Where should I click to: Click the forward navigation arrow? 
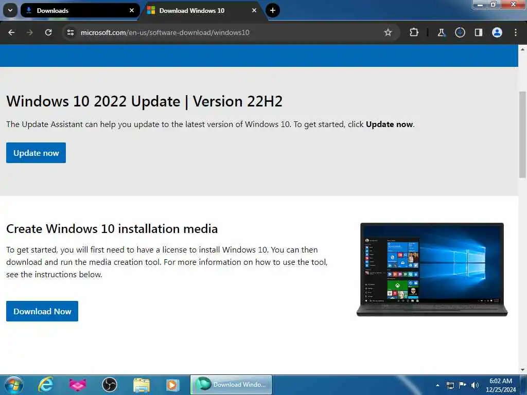[x=30, y=32]
